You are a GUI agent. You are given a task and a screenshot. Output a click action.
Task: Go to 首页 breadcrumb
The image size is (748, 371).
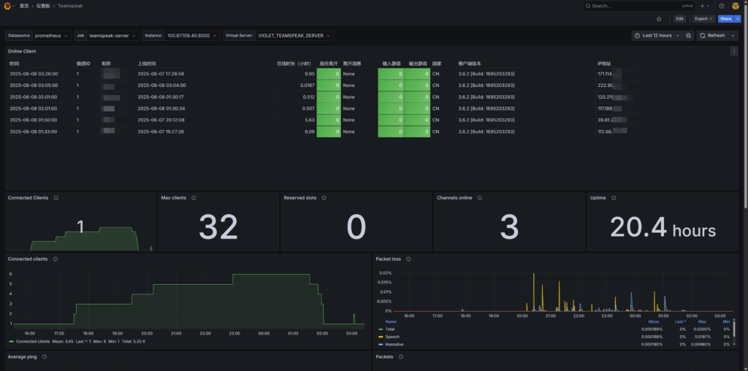(x=24, y=6)
